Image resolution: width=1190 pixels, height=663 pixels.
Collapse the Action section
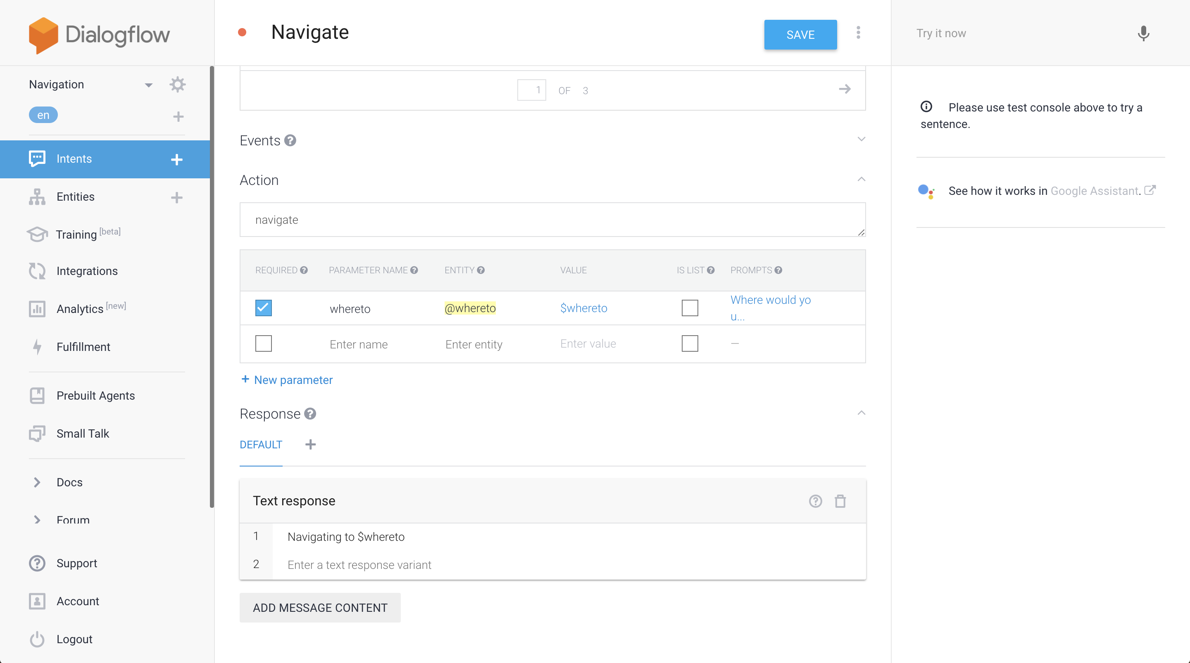[x=861, y=180]
